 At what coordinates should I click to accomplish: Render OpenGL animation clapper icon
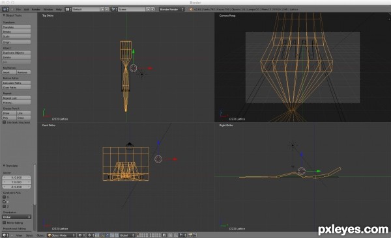[194, 235]
